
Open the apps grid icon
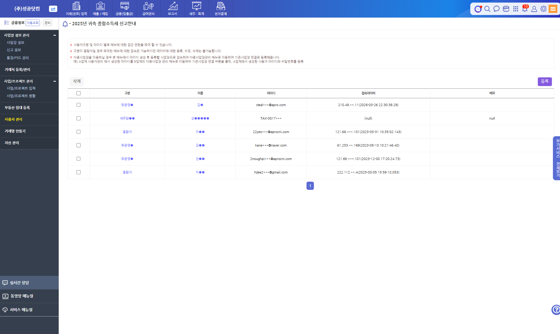[x=515, y=9]
